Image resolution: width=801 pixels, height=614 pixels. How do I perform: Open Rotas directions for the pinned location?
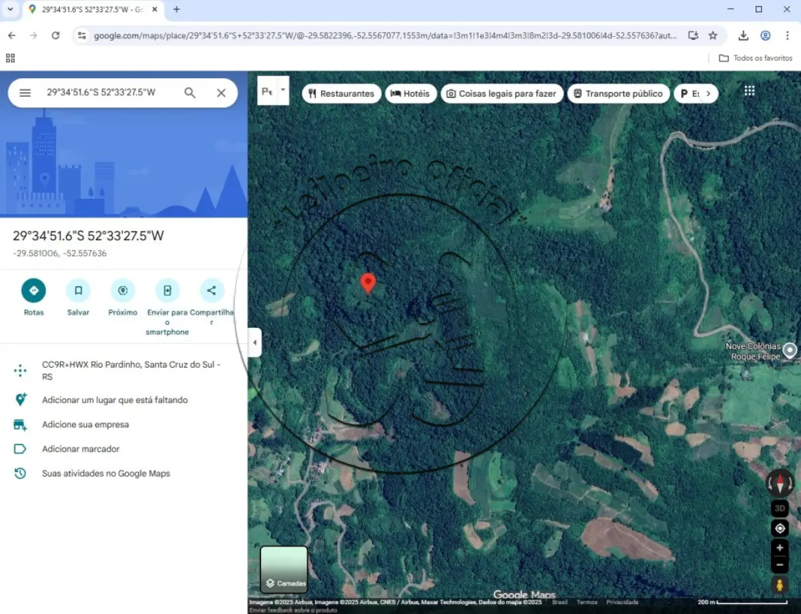33,290
